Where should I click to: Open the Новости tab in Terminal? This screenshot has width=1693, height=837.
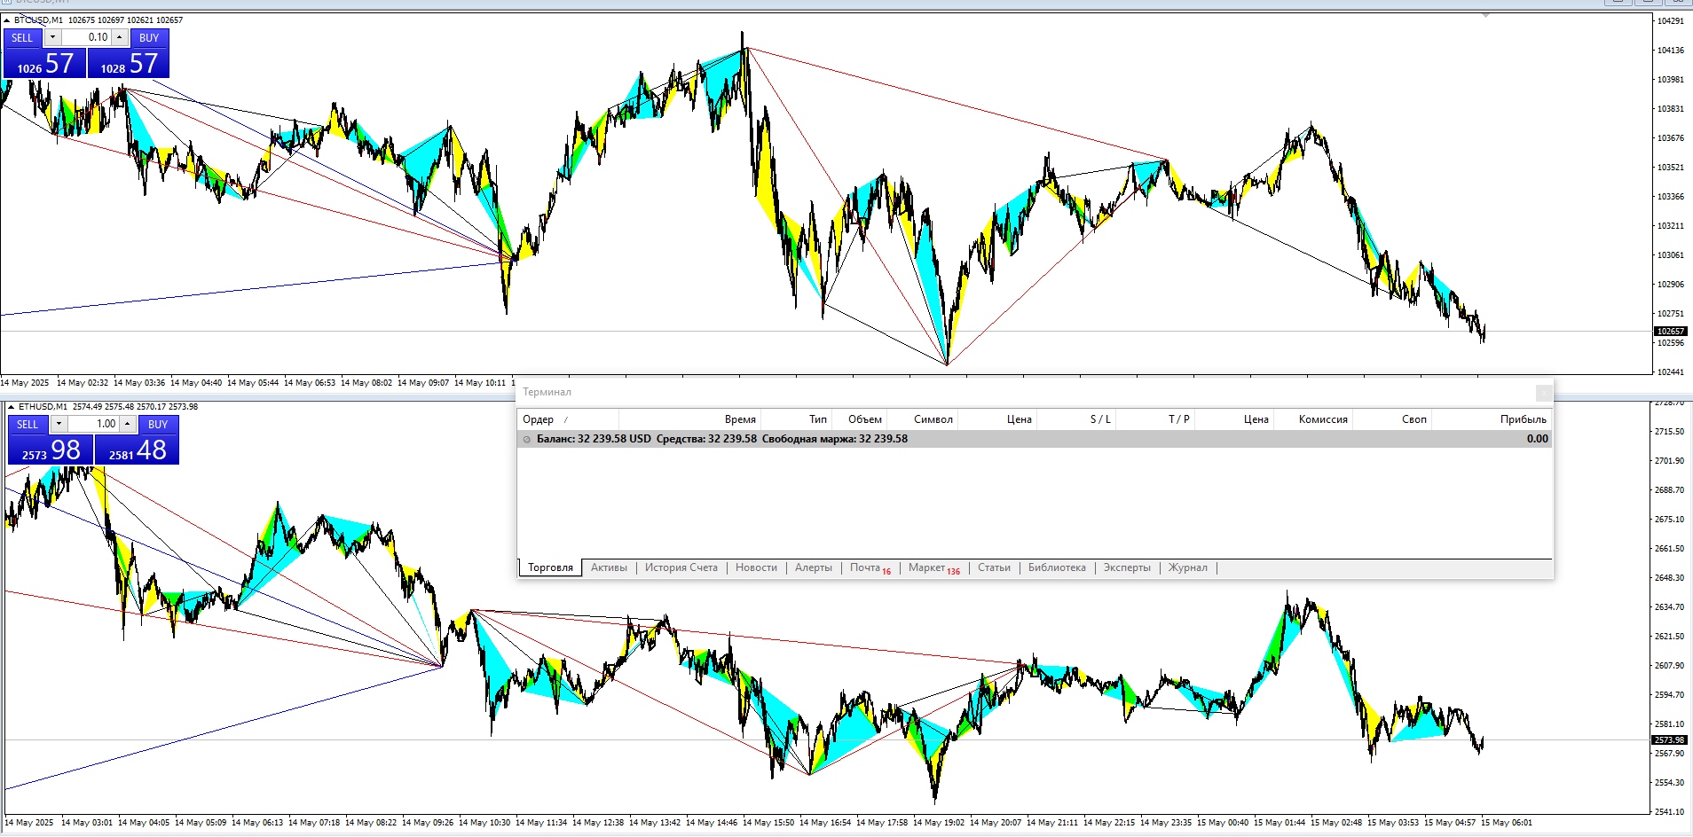[756, 567]
